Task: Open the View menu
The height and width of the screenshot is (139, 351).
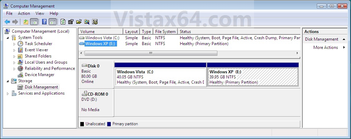Action: pos(40,13)
